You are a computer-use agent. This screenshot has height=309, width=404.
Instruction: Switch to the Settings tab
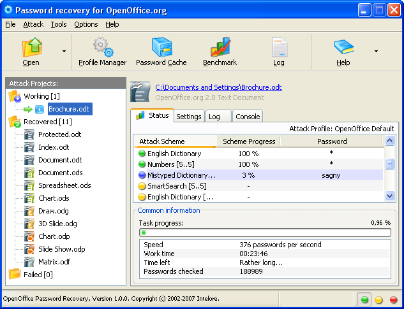pos(189,117)
